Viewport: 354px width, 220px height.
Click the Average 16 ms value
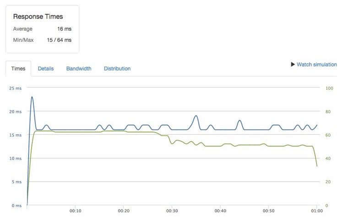[x=65, y=29]
